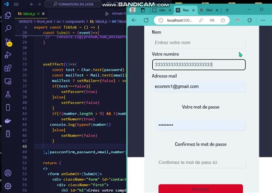Open a new browser tab
Image resolution: width=272 pixels, height=193 pixels.
click(227, 10)
